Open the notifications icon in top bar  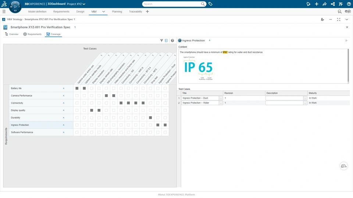click(309, 4)
